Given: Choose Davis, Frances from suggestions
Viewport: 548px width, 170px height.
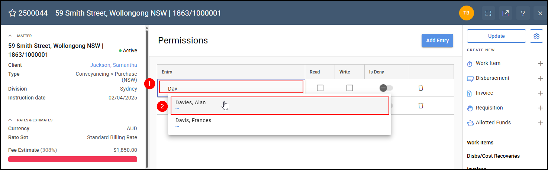Looking at the screenshot, I should coord(280,123).
